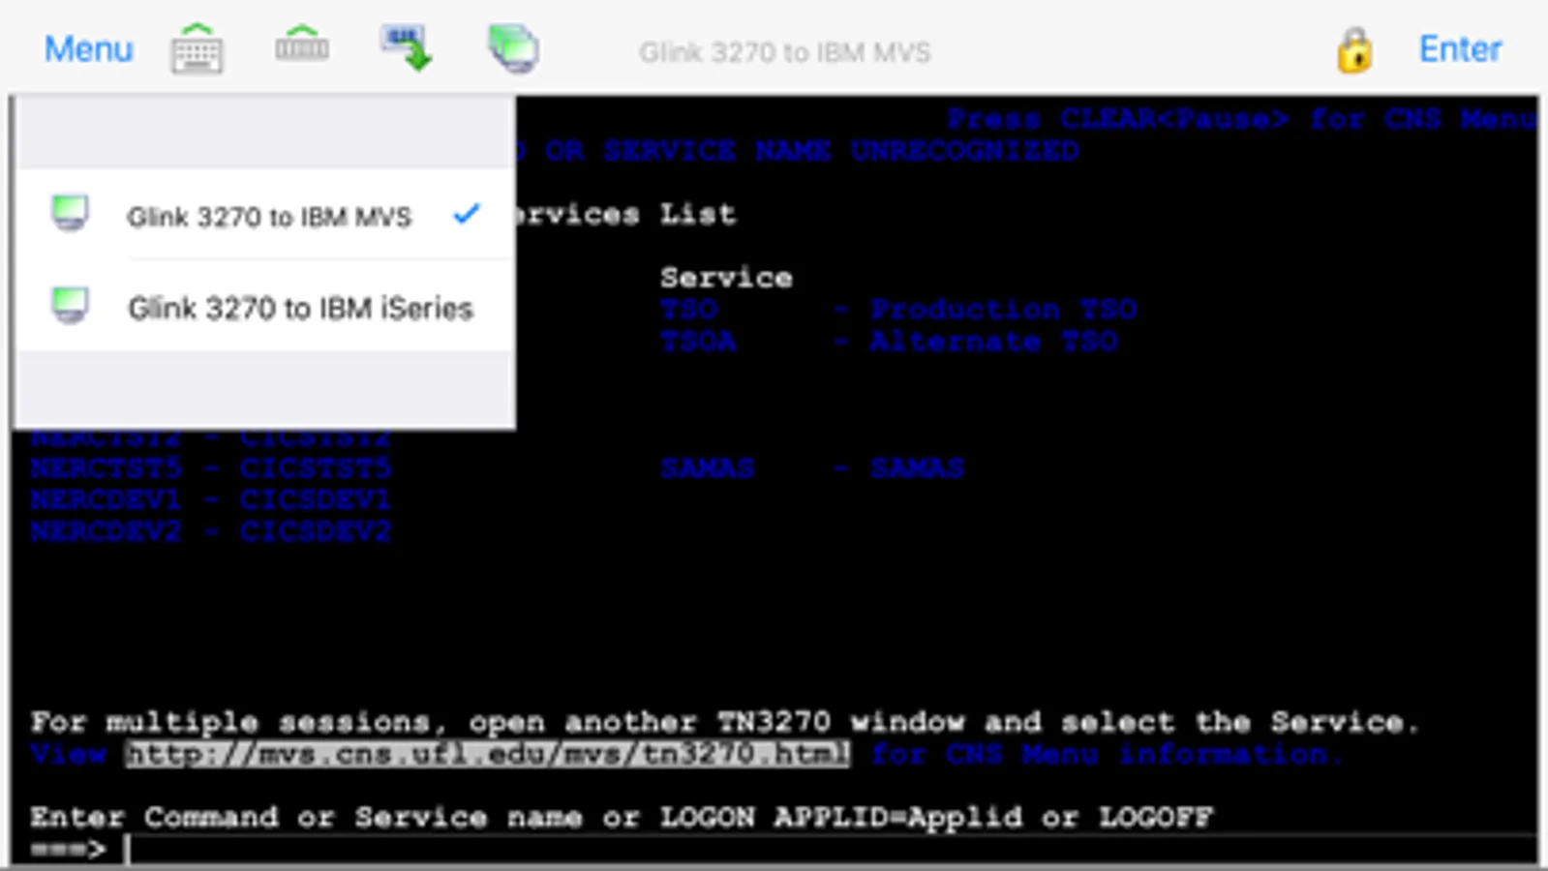The height and width of the screenshot is (871, 1548).
Task: Tap the Enter button in toolbar
Action: [x=1460, y=49]
